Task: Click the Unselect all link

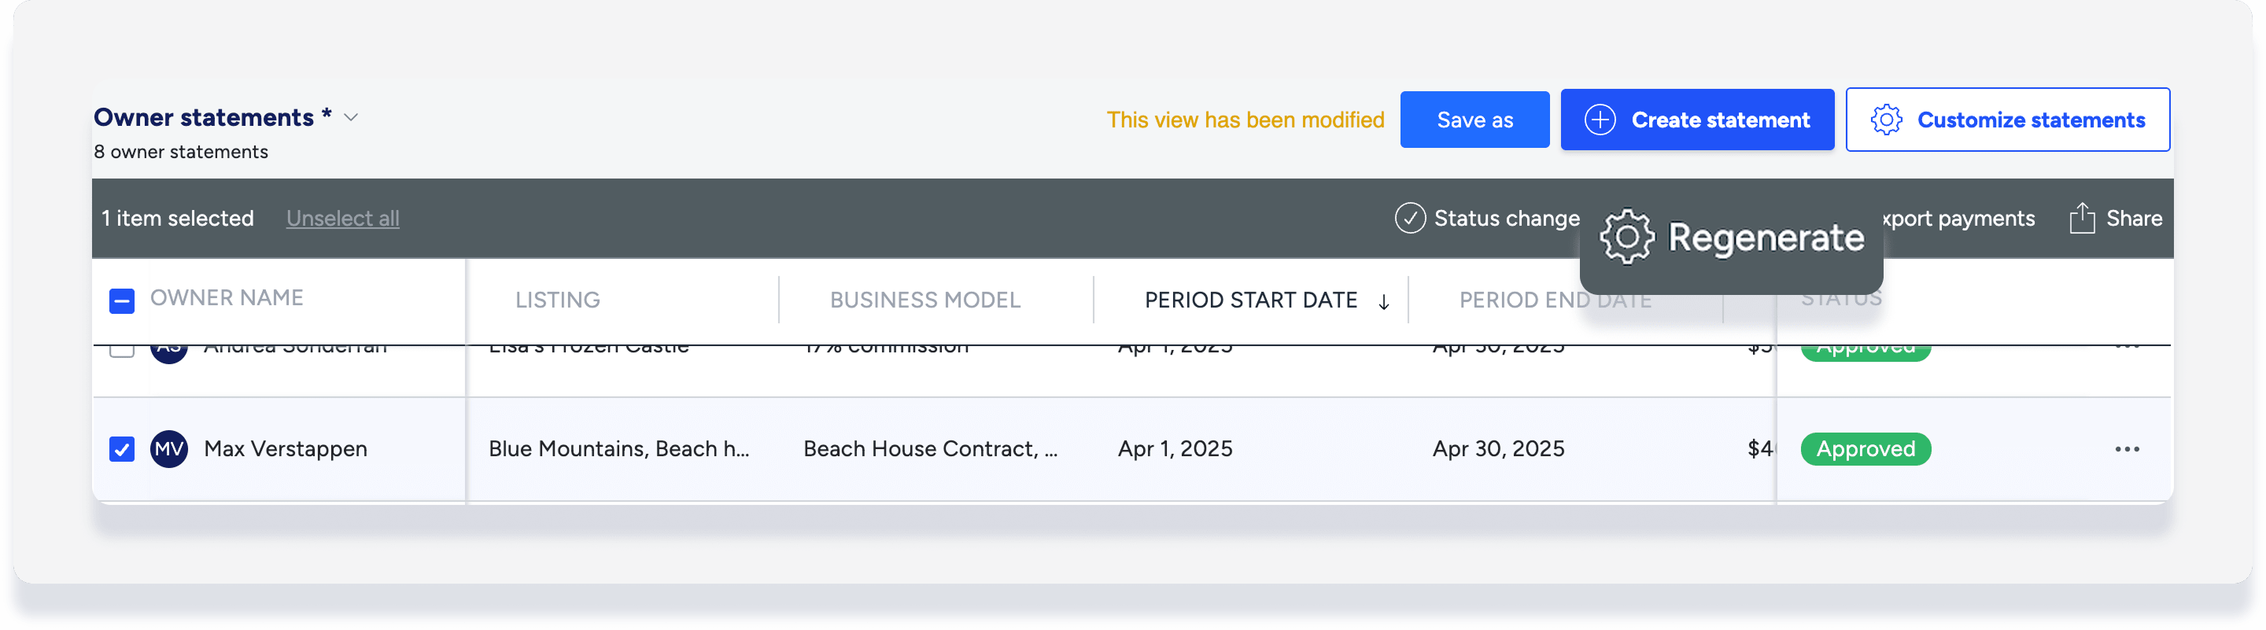Action: [x=342, y=218]
